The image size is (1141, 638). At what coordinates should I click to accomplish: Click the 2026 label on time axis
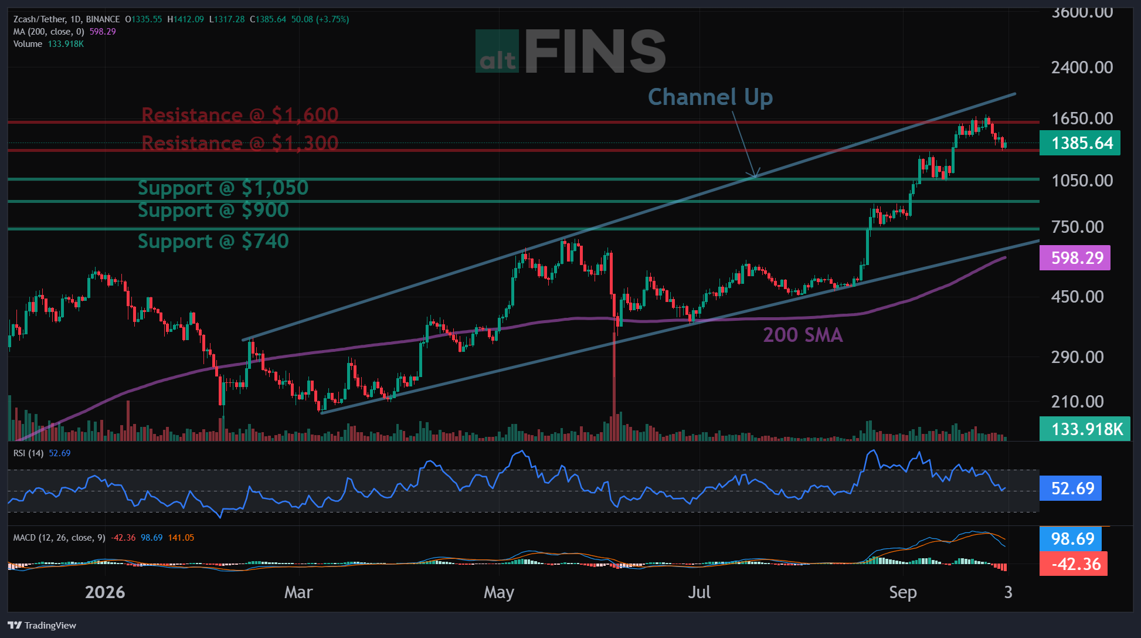point(105,592)
